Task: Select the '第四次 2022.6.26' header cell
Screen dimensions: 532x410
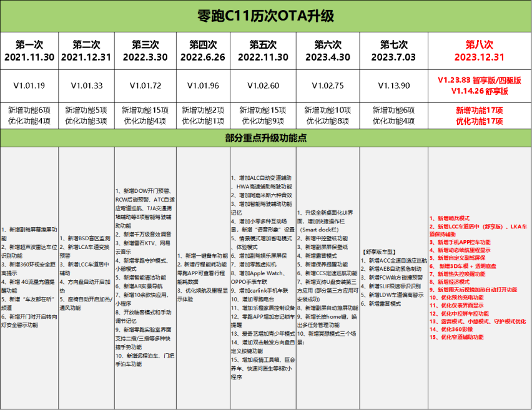Action: (x=203, y=51)
